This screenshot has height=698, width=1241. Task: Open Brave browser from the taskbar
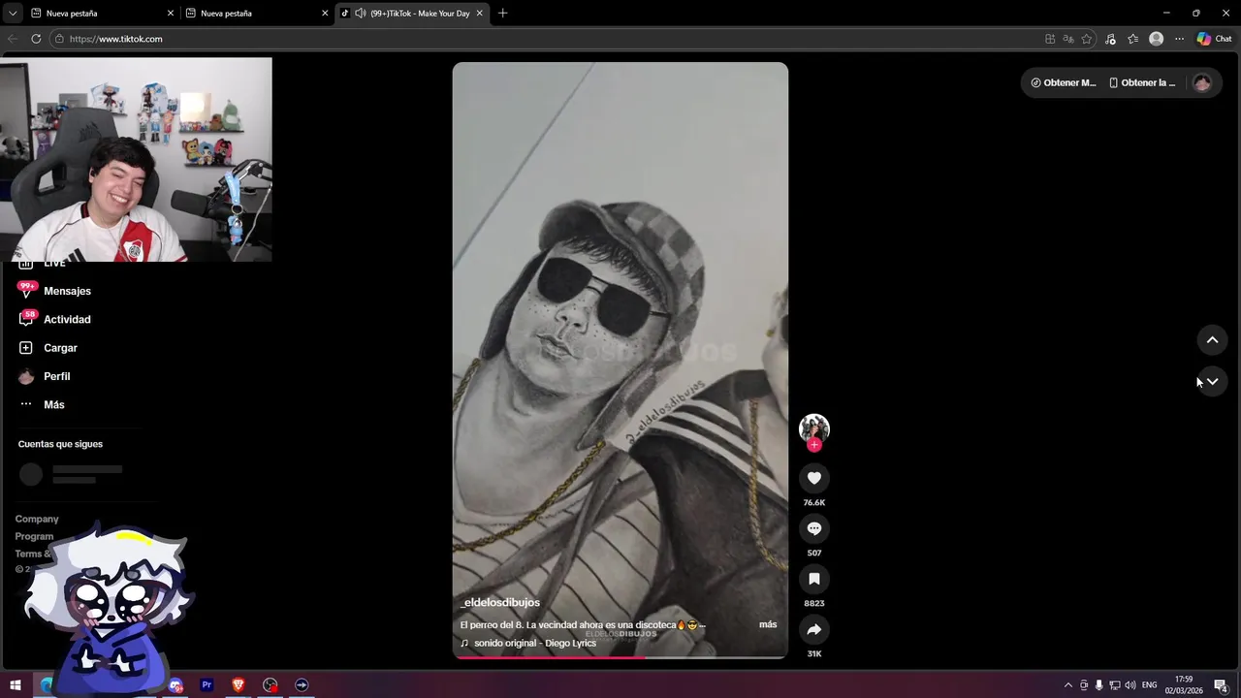239,685
